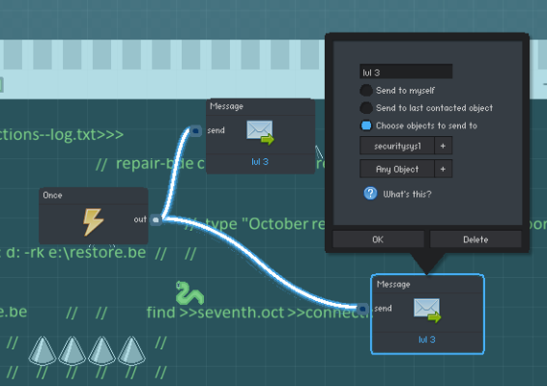Select the fourth spike cone object
Image resolution: width=547 pixels, height=387 pixels.
click(131, 350)
